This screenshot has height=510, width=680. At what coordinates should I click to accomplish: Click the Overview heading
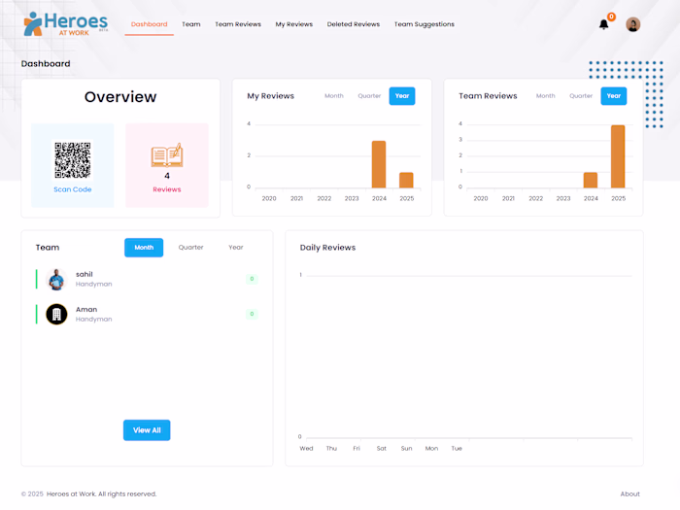(x=120, y=97)
